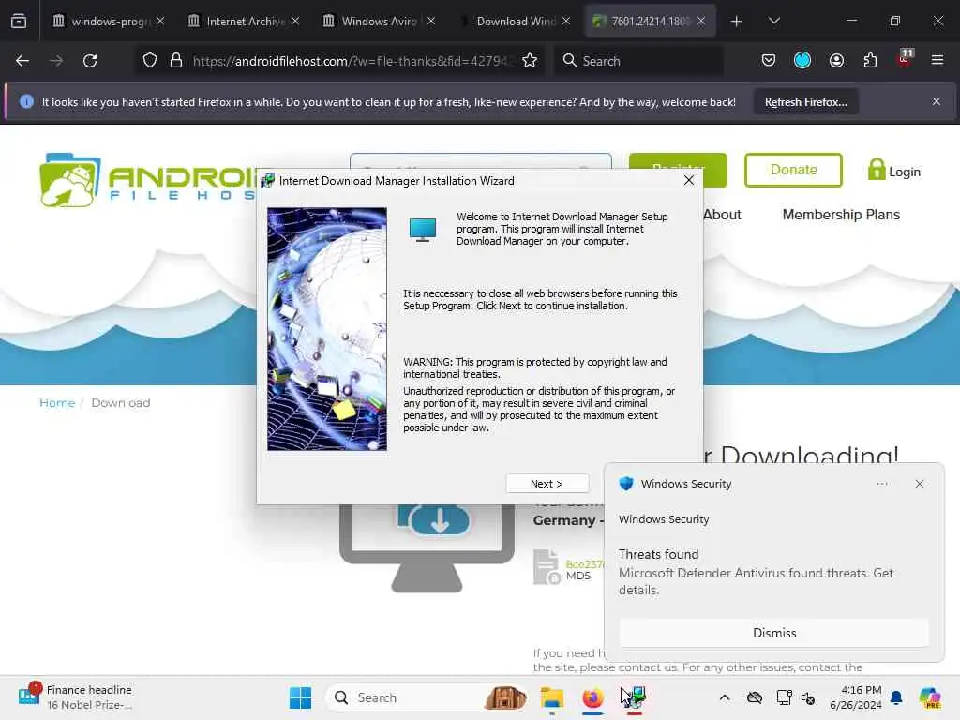Open the Firefox account icon

point(836,61)
